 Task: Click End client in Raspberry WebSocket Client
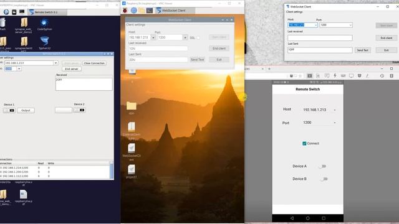219,49
